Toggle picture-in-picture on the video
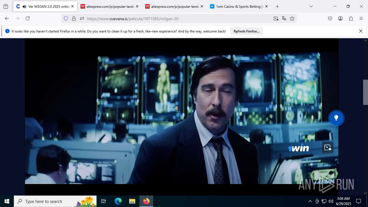 point(327,147)
